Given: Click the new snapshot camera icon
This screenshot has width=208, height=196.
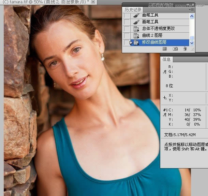Looking at the screenshot, I should point(175,49).
